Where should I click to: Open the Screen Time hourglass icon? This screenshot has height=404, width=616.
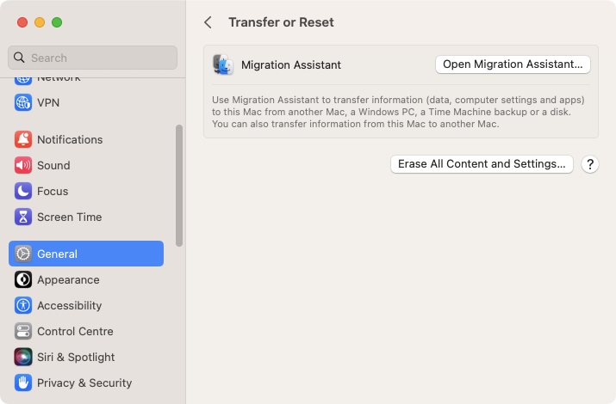[x=23, y=217]
